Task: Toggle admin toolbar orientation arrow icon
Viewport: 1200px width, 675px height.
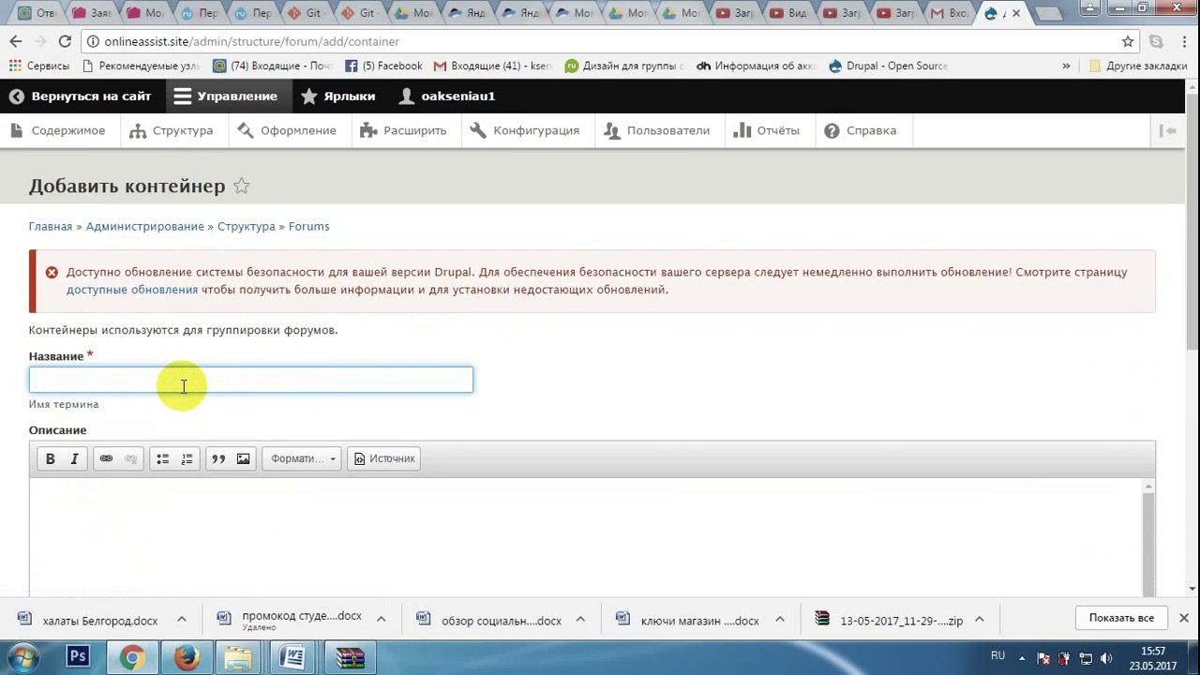Action: click(x=1168, y=130)
